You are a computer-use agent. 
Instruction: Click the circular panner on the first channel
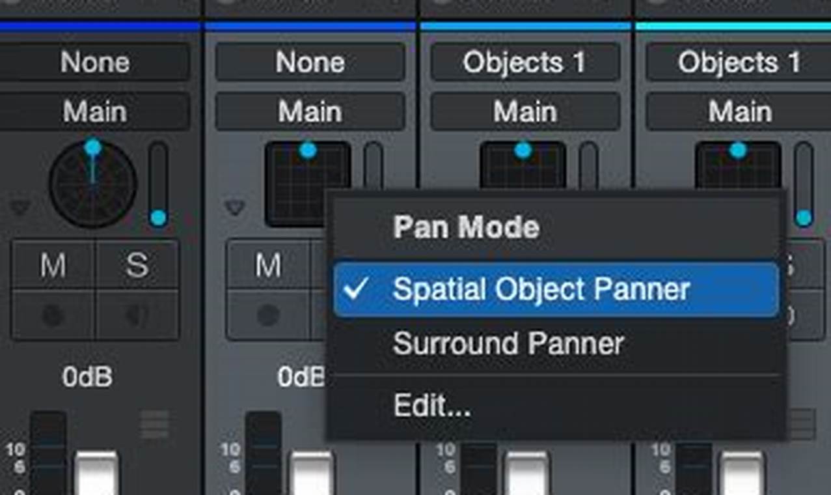point(92,184)
